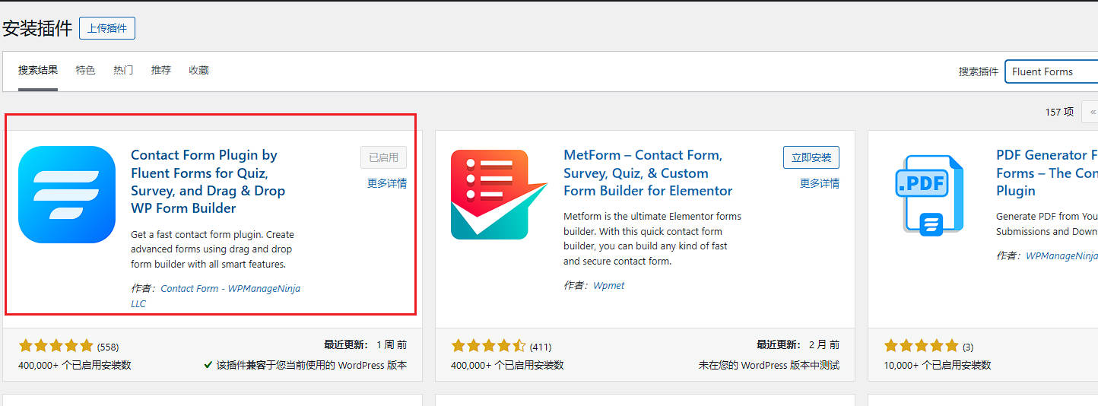1098x406 pixels.
Task: Click the PDF Generator five-star rating
Action: (x=921, y=346)
